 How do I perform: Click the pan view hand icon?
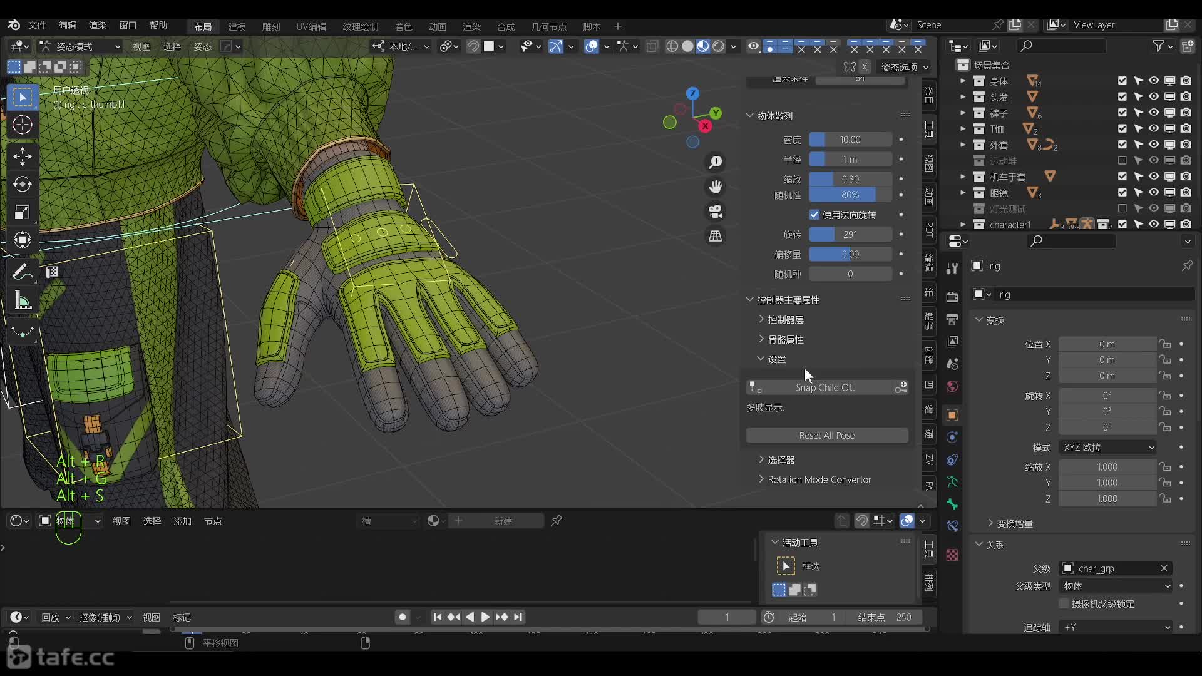[715, 187]
